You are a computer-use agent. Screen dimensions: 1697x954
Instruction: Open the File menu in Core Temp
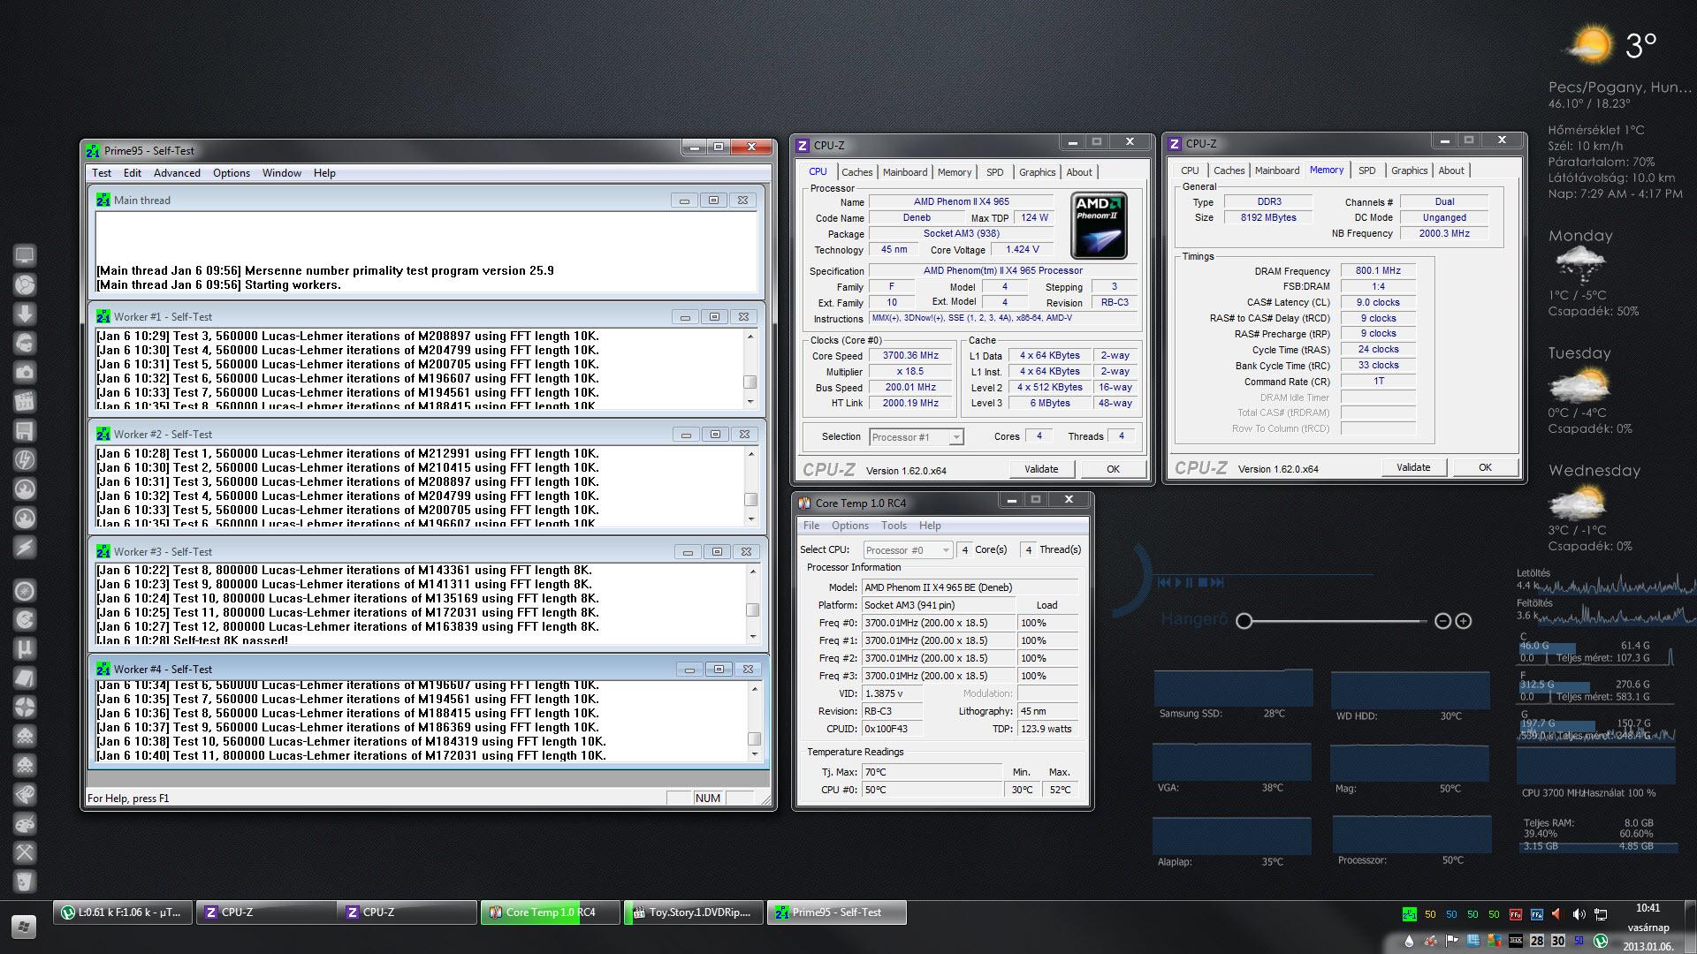point(810,526)
